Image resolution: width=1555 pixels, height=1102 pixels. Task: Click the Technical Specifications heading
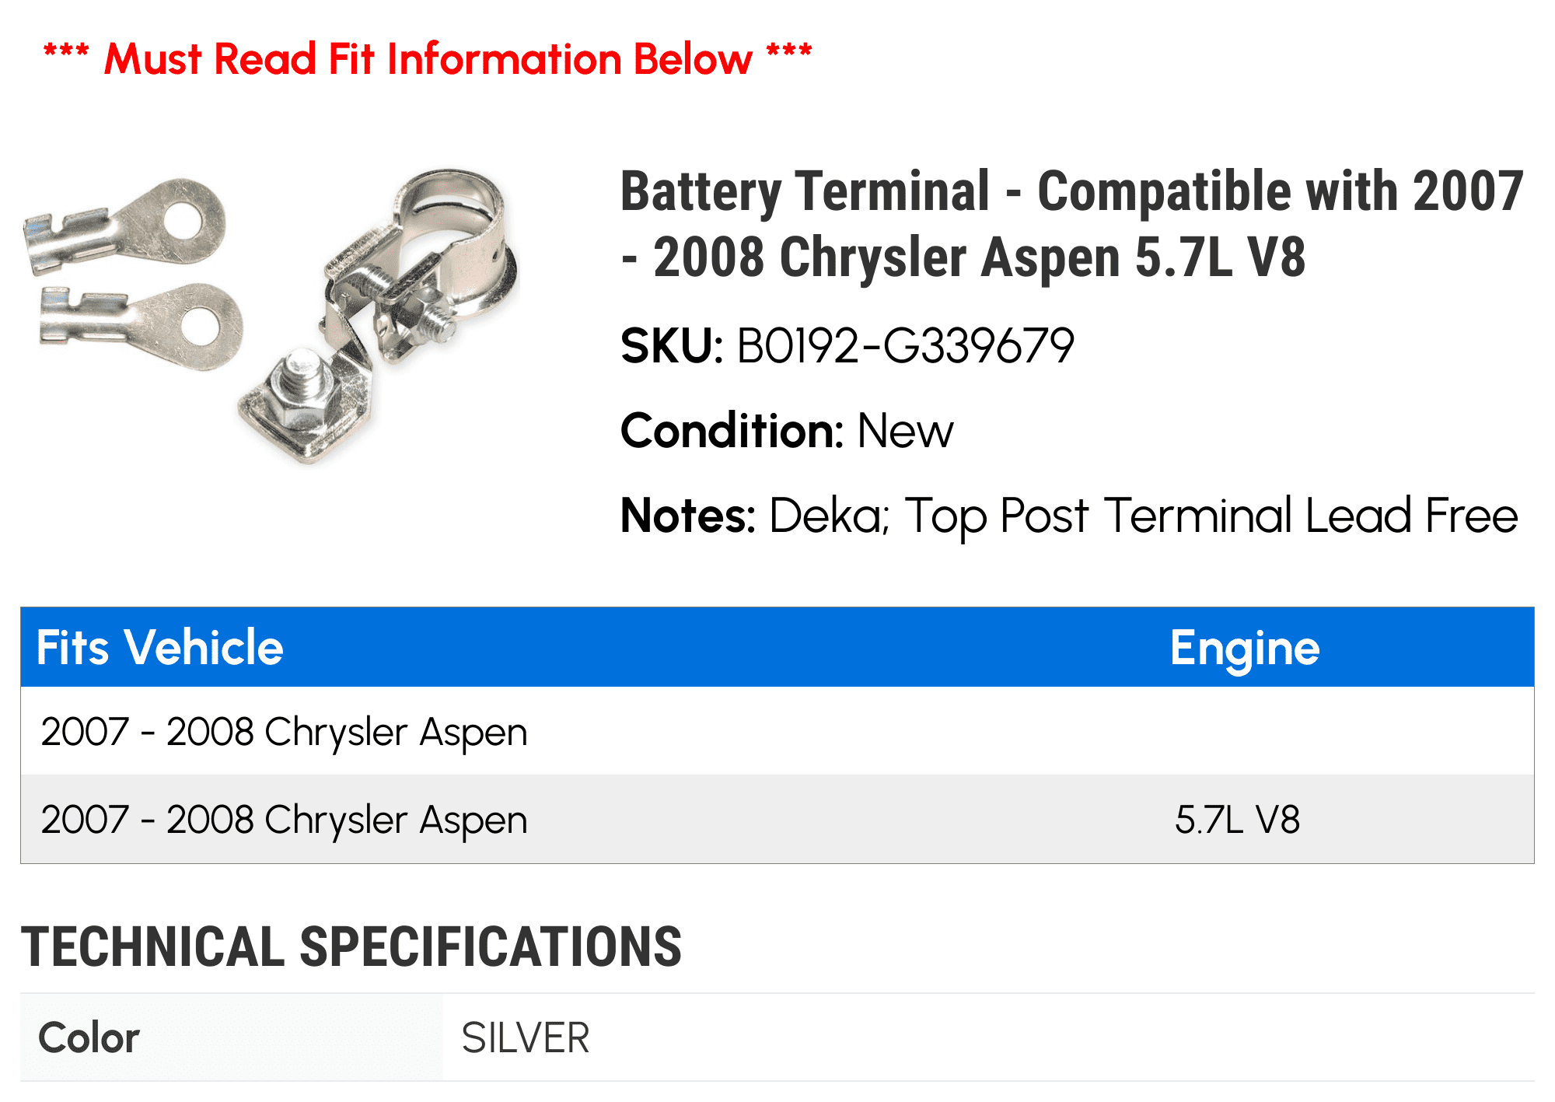351,946
